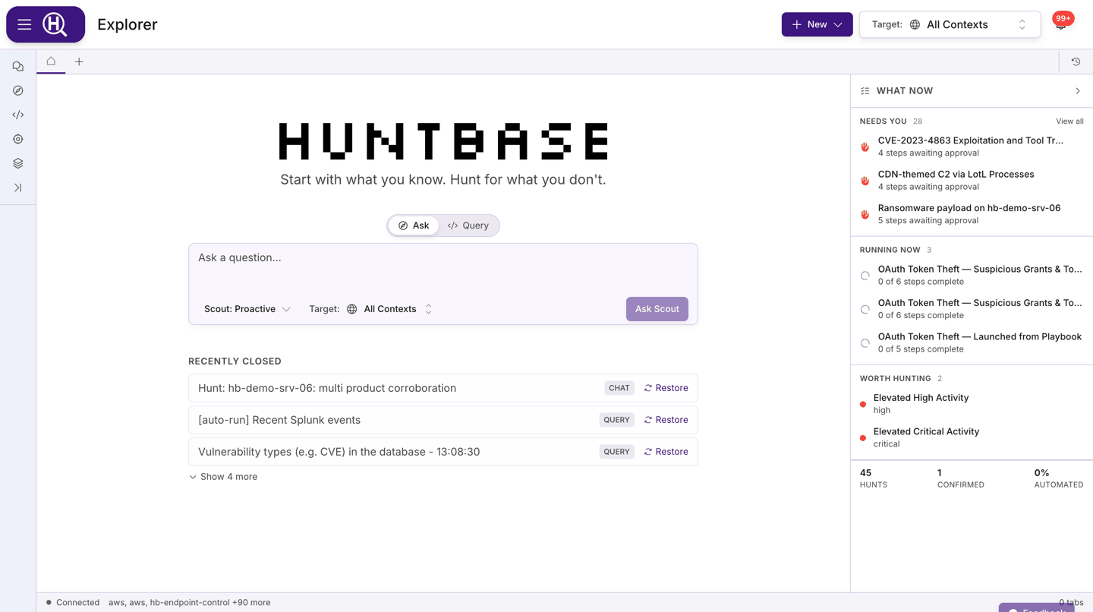Click the 0% Automated statistic

(1059, 478)
